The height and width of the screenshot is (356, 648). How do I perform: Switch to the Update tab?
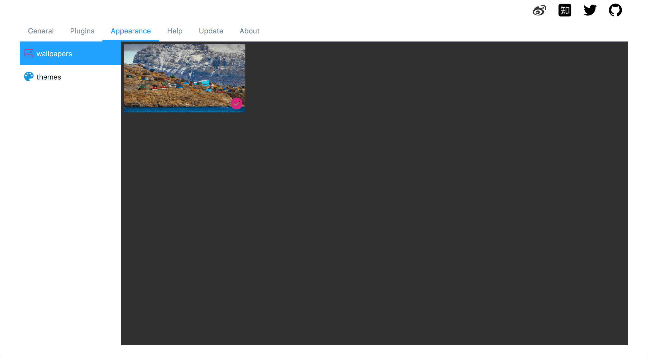211,31
